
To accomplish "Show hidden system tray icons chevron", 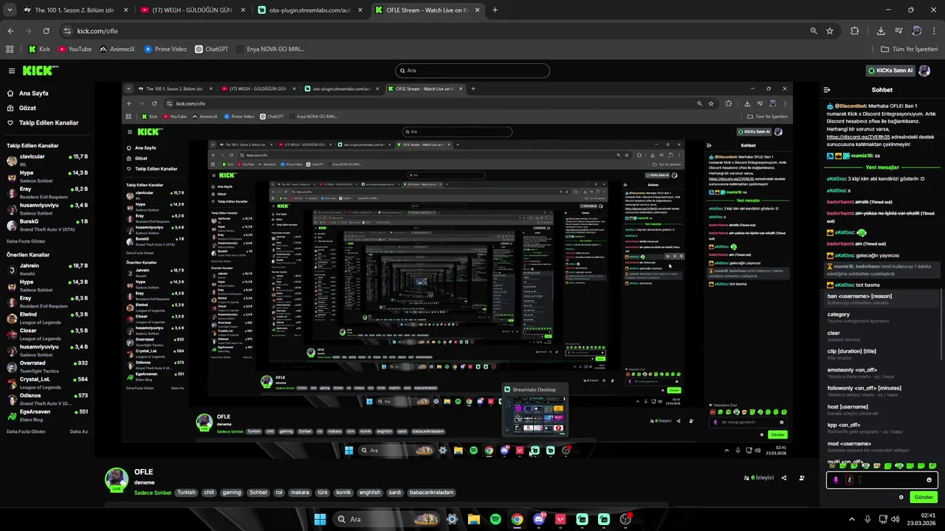I will [x=852, y=519].
